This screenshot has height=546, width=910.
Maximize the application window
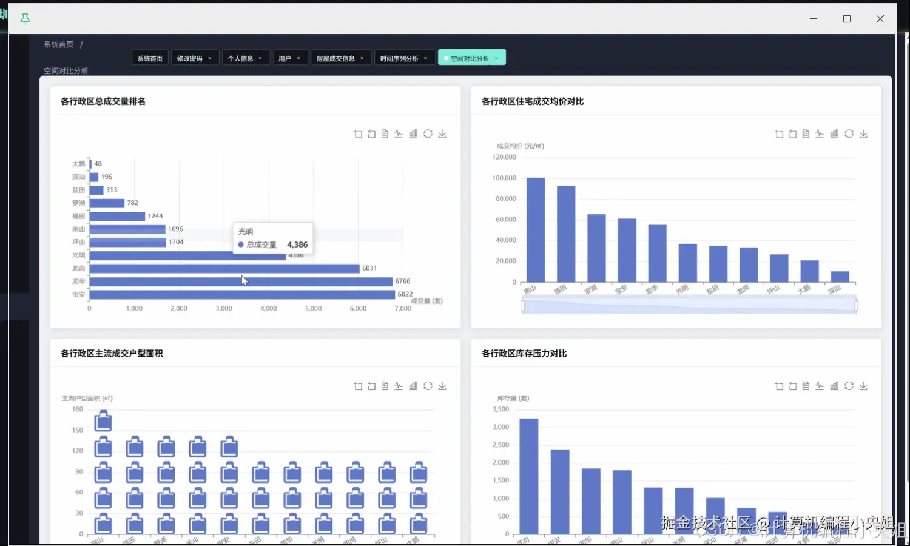[847, 19]
